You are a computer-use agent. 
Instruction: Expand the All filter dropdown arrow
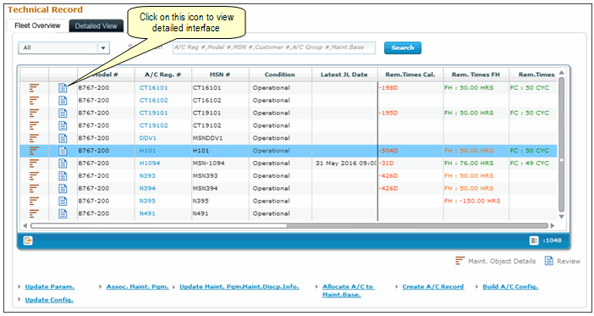[x=103, y=47]
